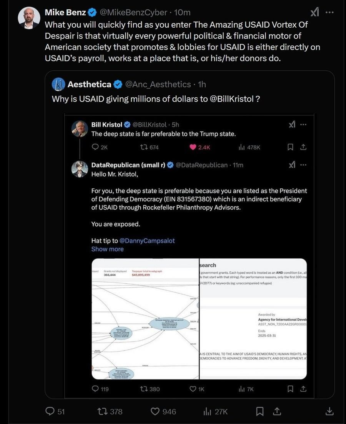Bookmark Mike Benz's post
Image resolution: width=346 pixels, height=424 pixels.
click(260, 411)
